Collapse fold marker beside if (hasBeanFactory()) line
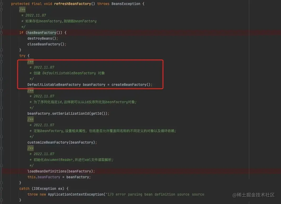 coord(1,33)
